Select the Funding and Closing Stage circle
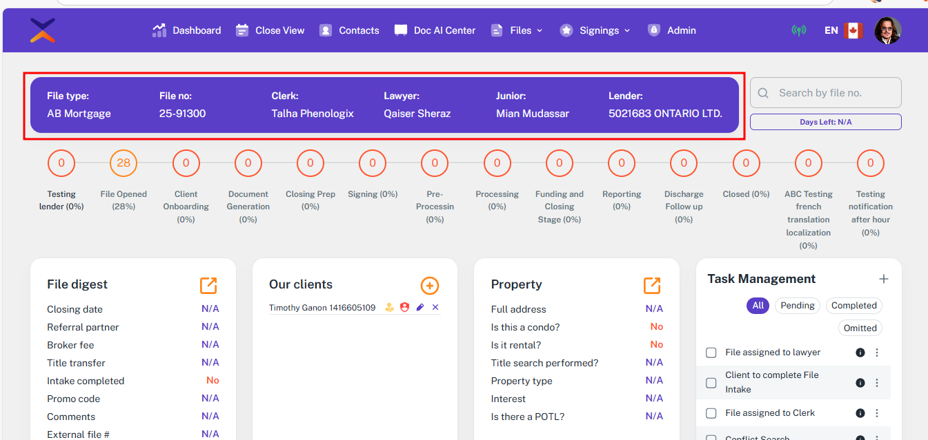 point(560,163)
